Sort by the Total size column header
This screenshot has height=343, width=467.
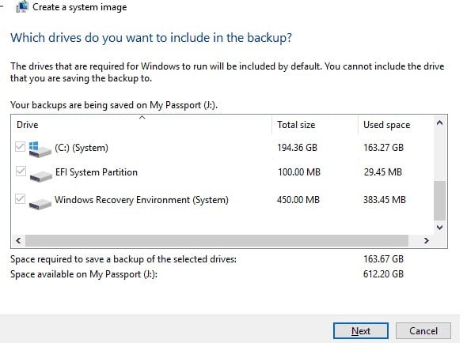pos(315,125)
